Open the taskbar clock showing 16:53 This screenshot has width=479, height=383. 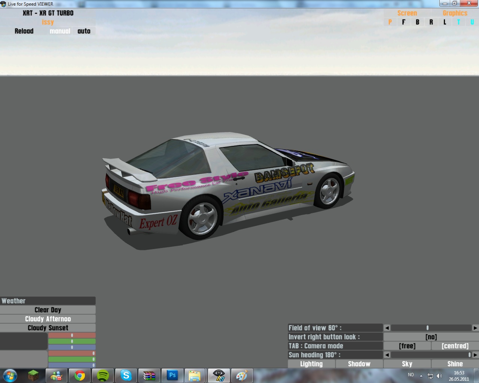[459, 376]
